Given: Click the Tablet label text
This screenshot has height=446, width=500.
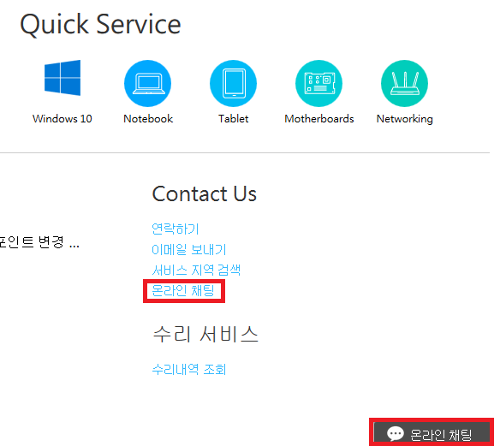Looking at the screenshot, I should [x=233, y=119].
